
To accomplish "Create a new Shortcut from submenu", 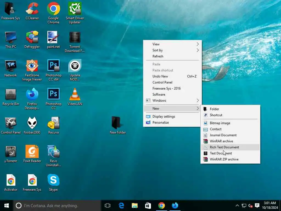I will pyautogui.click(x=231, y=115).
